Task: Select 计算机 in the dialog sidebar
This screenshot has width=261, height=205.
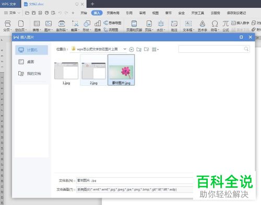Action: point(31,50)
